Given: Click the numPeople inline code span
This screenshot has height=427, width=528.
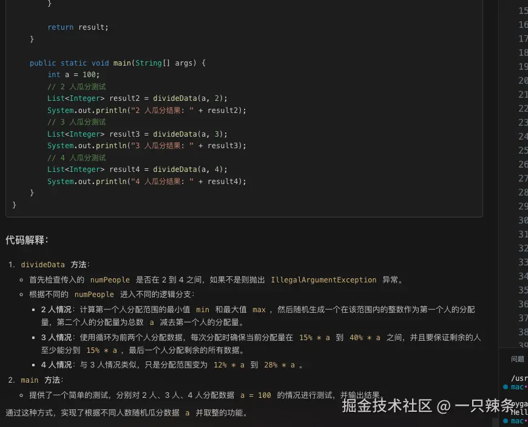Looking at the screenshot, I should (x=109, y=279).
